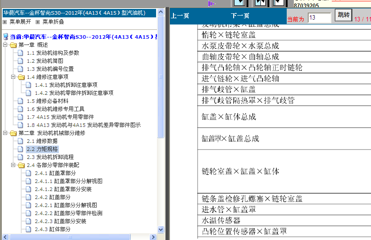371x240 pixels.
Task: Click the page icon of 1.5 维修必备材料
Action: coord(21,101)
